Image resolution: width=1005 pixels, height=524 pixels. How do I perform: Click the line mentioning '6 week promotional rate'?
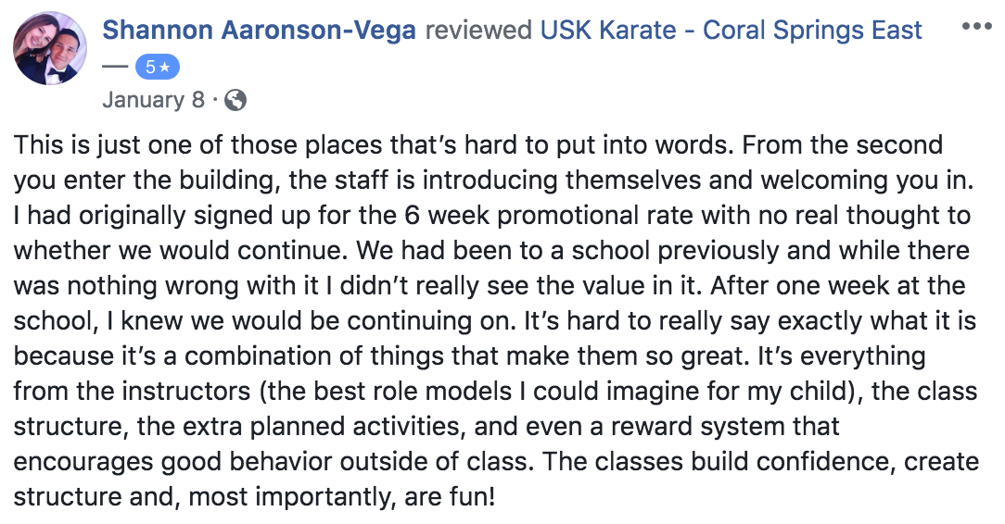(492, 216)
